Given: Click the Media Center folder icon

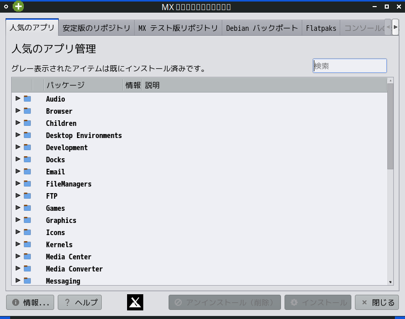Looking at the screenshot, I should (x=27, y=256).
